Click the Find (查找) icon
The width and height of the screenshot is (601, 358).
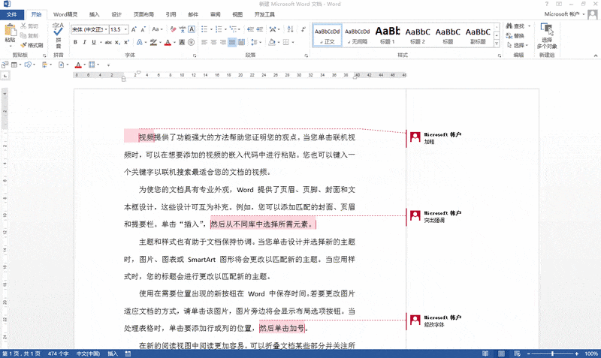click(x=515, y=26)
